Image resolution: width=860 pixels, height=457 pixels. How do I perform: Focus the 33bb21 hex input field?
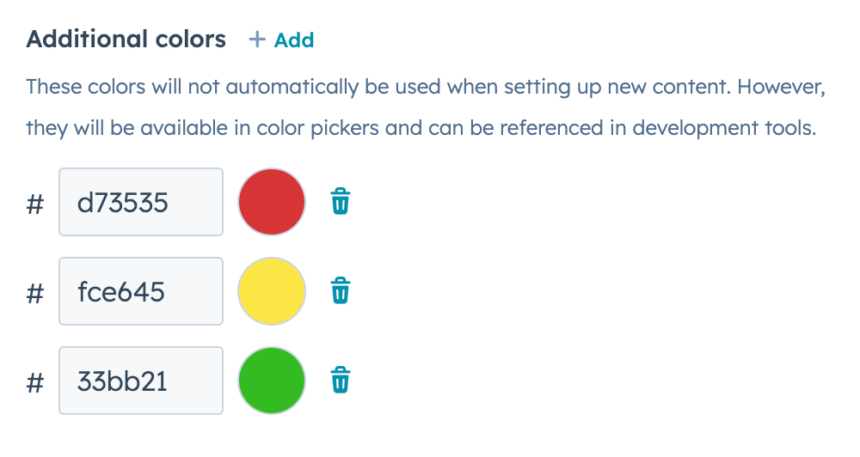(x=140, y=381)
